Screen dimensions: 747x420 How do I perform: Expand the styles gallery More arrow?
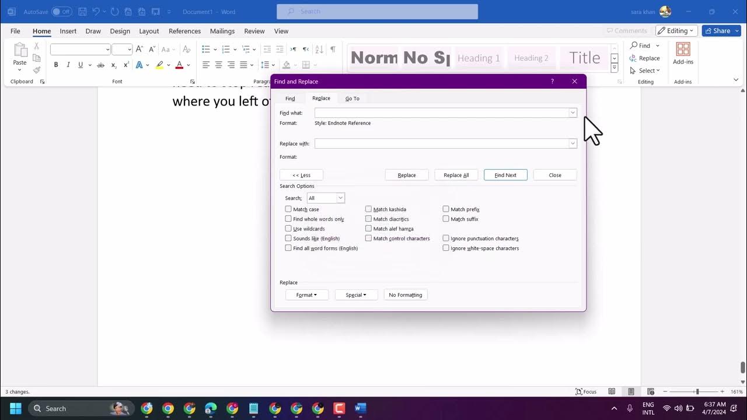[x=615, y=68]
